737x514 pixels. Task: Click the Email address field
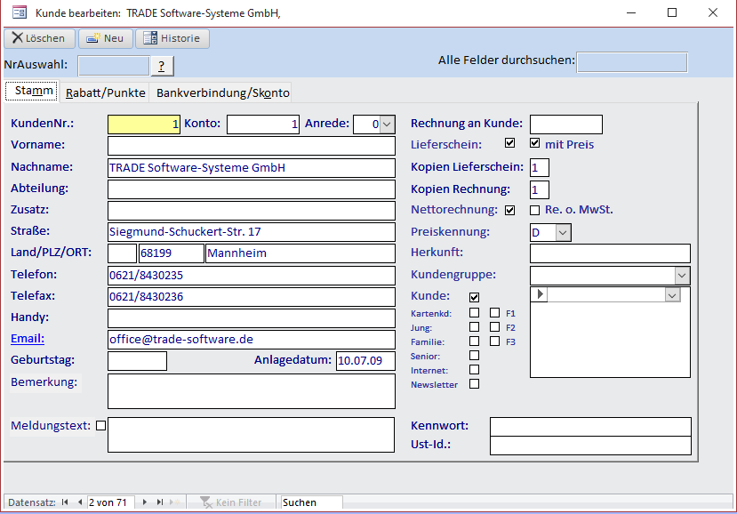[x=252, y=340]
